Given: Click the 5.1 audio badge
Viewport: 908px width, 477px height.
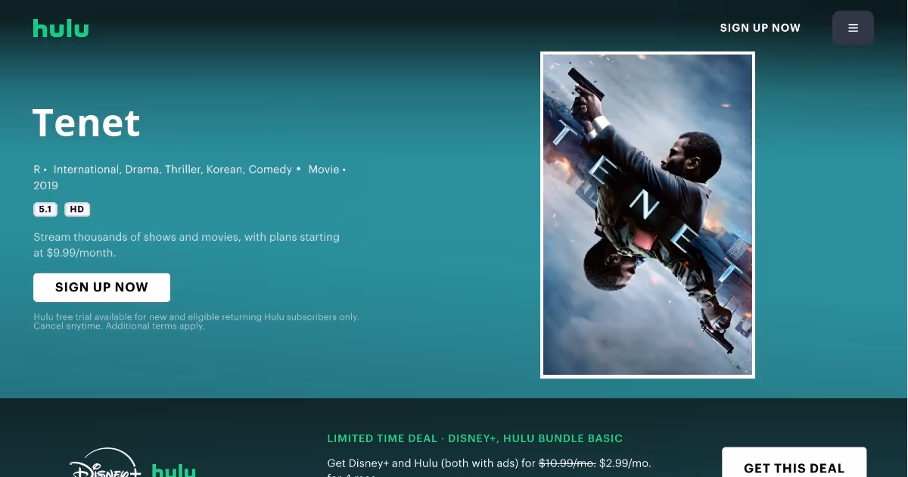Looking at the screenshot, I should point(45,210).
